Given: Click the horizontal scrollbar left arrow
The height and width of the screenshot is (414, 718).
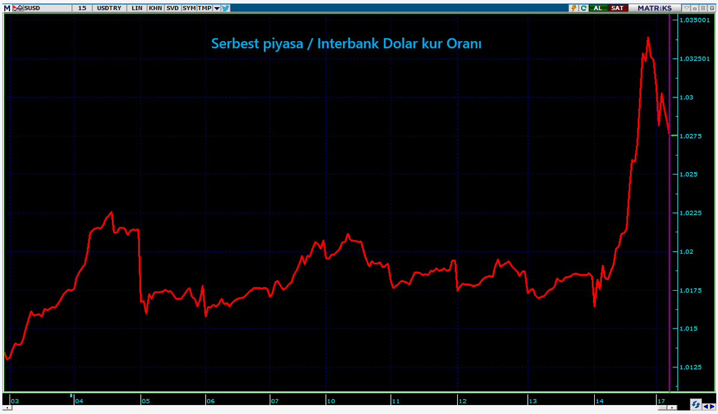Looking at the screenshot, I should pos(8,407).
